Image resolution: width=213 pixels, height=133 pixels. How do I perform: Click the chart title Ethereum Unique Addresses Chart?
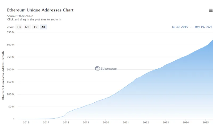coord(40,10)
